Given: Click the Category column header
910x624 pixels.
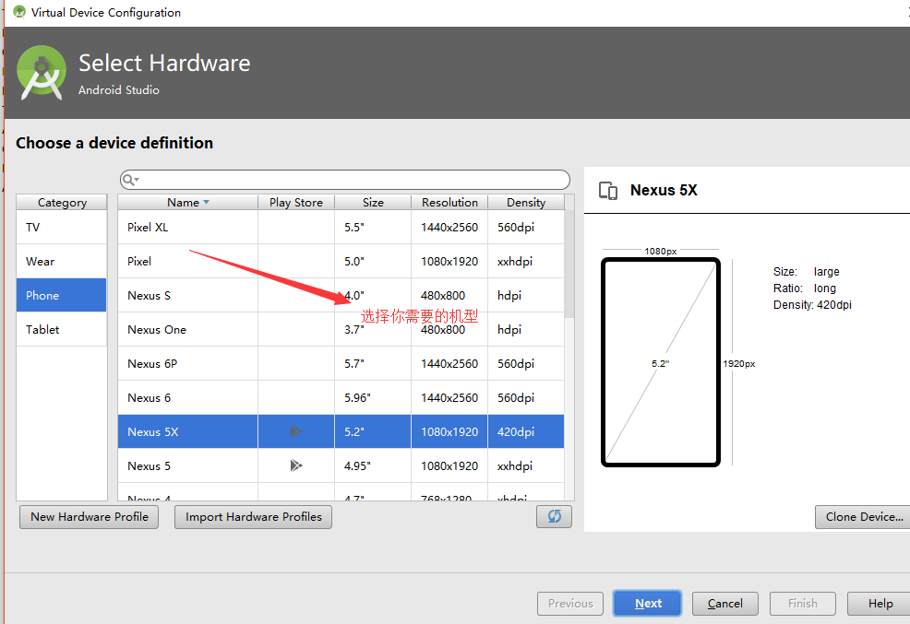Looking at the screenshot, I should click(62, 202).
